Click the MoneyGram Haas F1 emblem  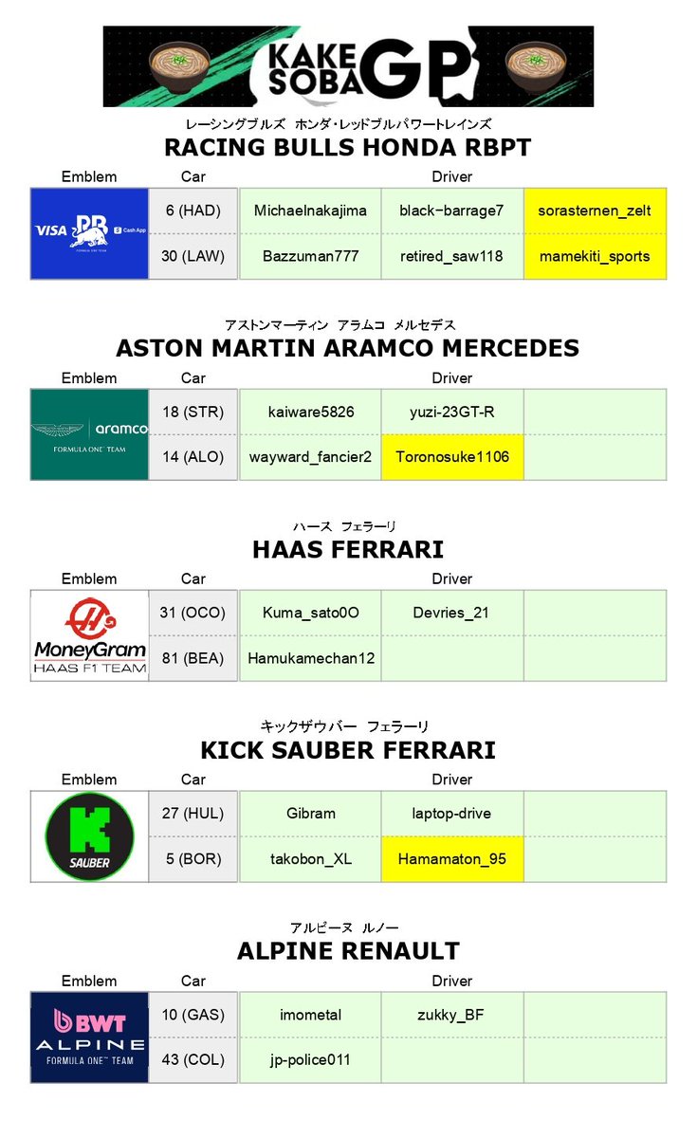click(x=90, y=635)
